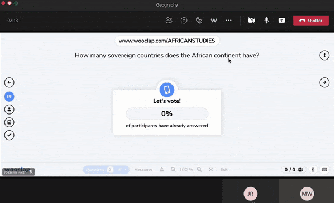
Task: Show correct answer checkmark icon
Action: pos(9,135)
